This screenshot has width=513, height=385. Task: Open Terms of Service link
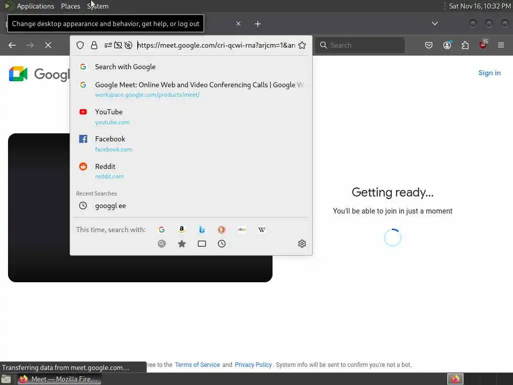(x=197, y=365)
